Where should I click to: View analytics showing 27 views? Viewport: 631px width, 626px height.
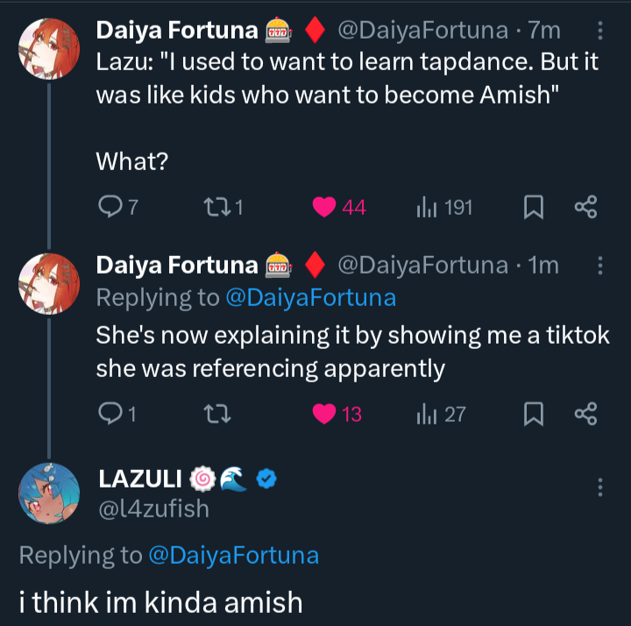pyautogui.click(x=429, y=414)
